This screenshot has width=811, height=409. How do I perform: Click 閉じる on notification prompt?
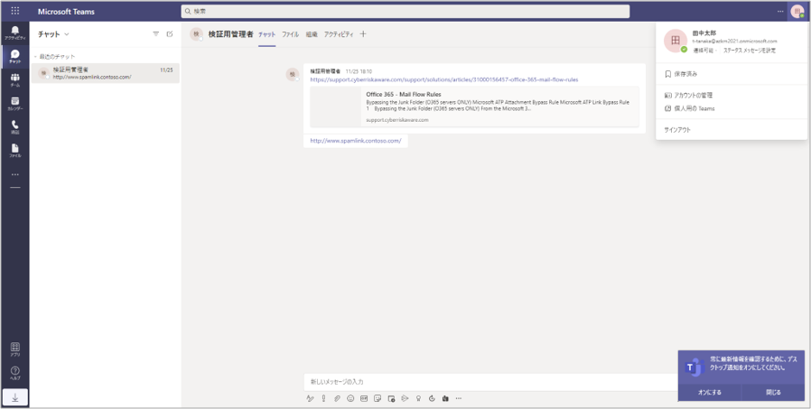773,393
